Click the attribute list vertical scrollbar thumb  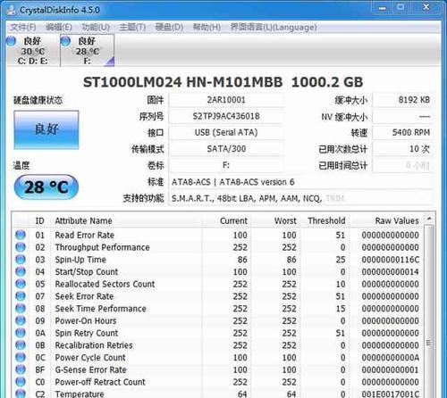point(429,312)
